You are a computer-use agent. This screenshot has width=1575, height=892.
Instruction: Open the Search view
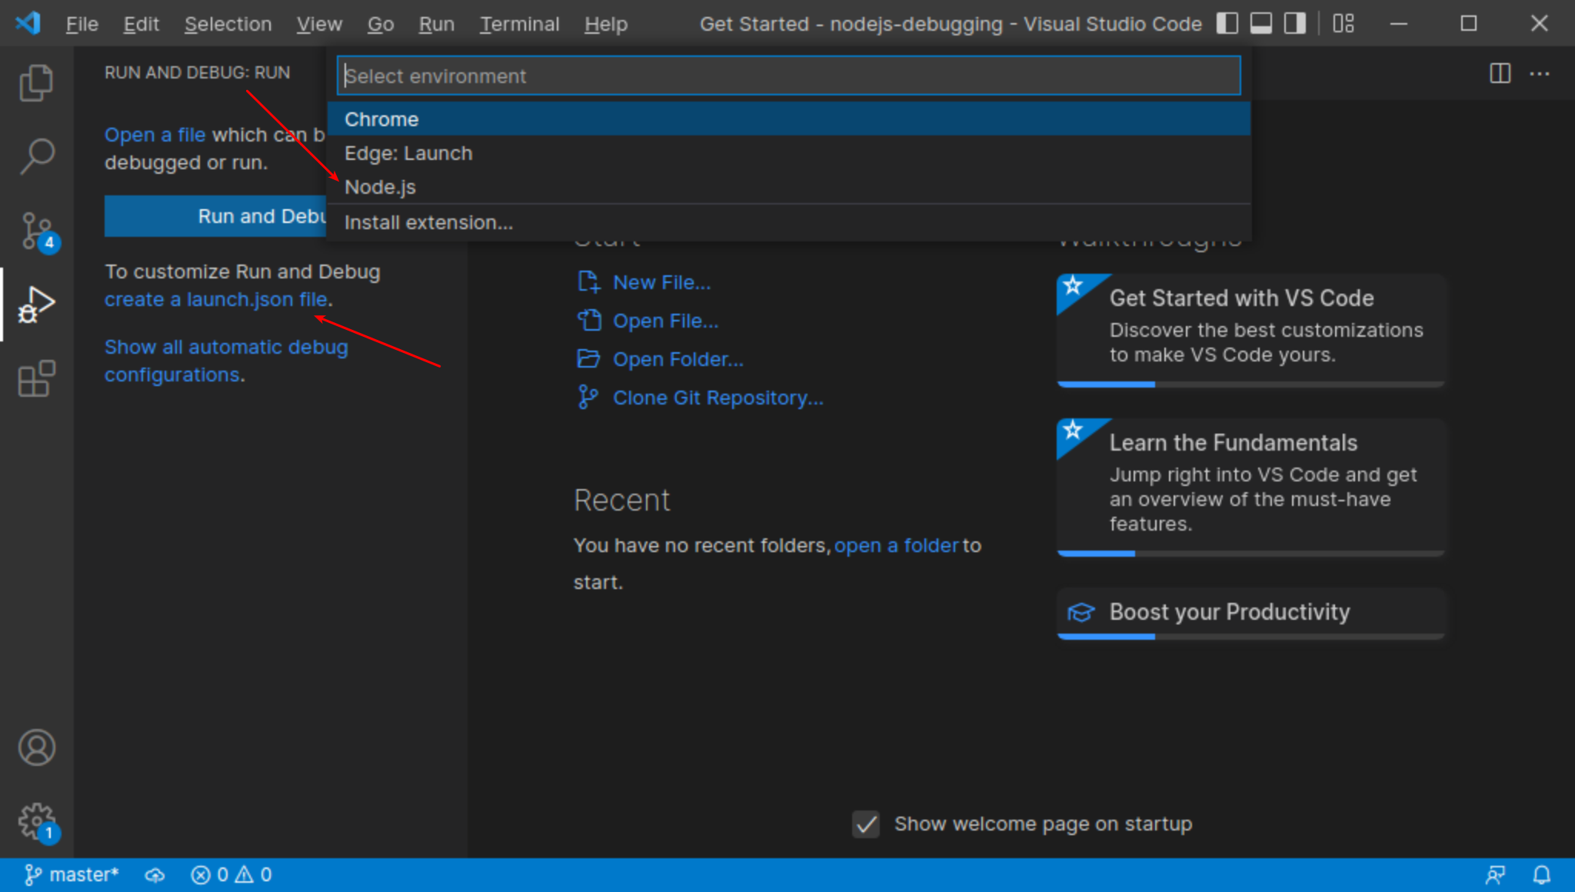pyautogui.click(x=36, y=155)
